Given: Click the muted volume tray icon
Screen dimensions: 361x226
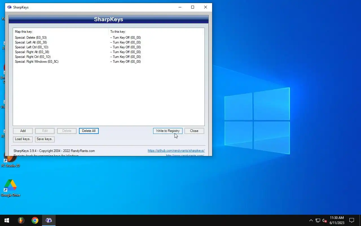Looking at the screenshot, I should [x=325, y=220].
